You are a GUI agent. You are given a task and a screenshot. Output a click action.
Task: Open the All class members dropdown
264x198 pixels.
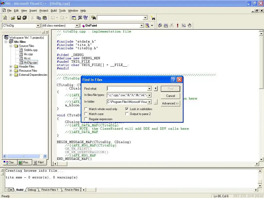pyautogui.click(x=77, y=26)
